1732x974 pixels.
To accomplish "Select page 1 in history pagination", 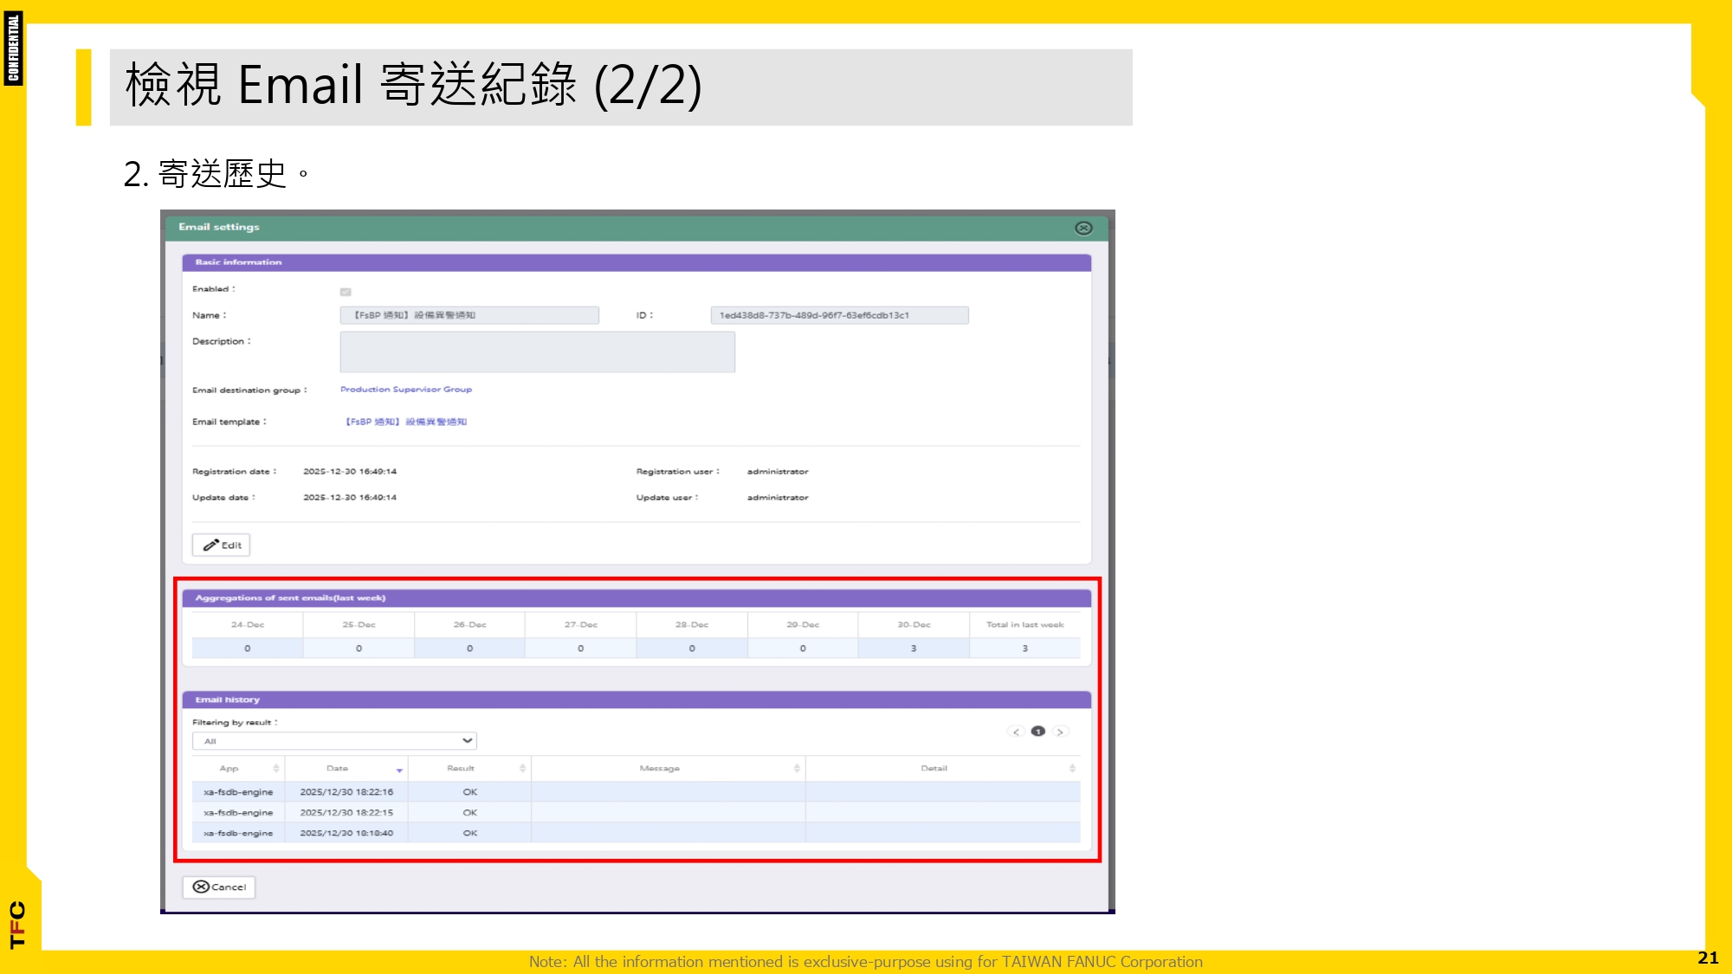I will 1037,731.
